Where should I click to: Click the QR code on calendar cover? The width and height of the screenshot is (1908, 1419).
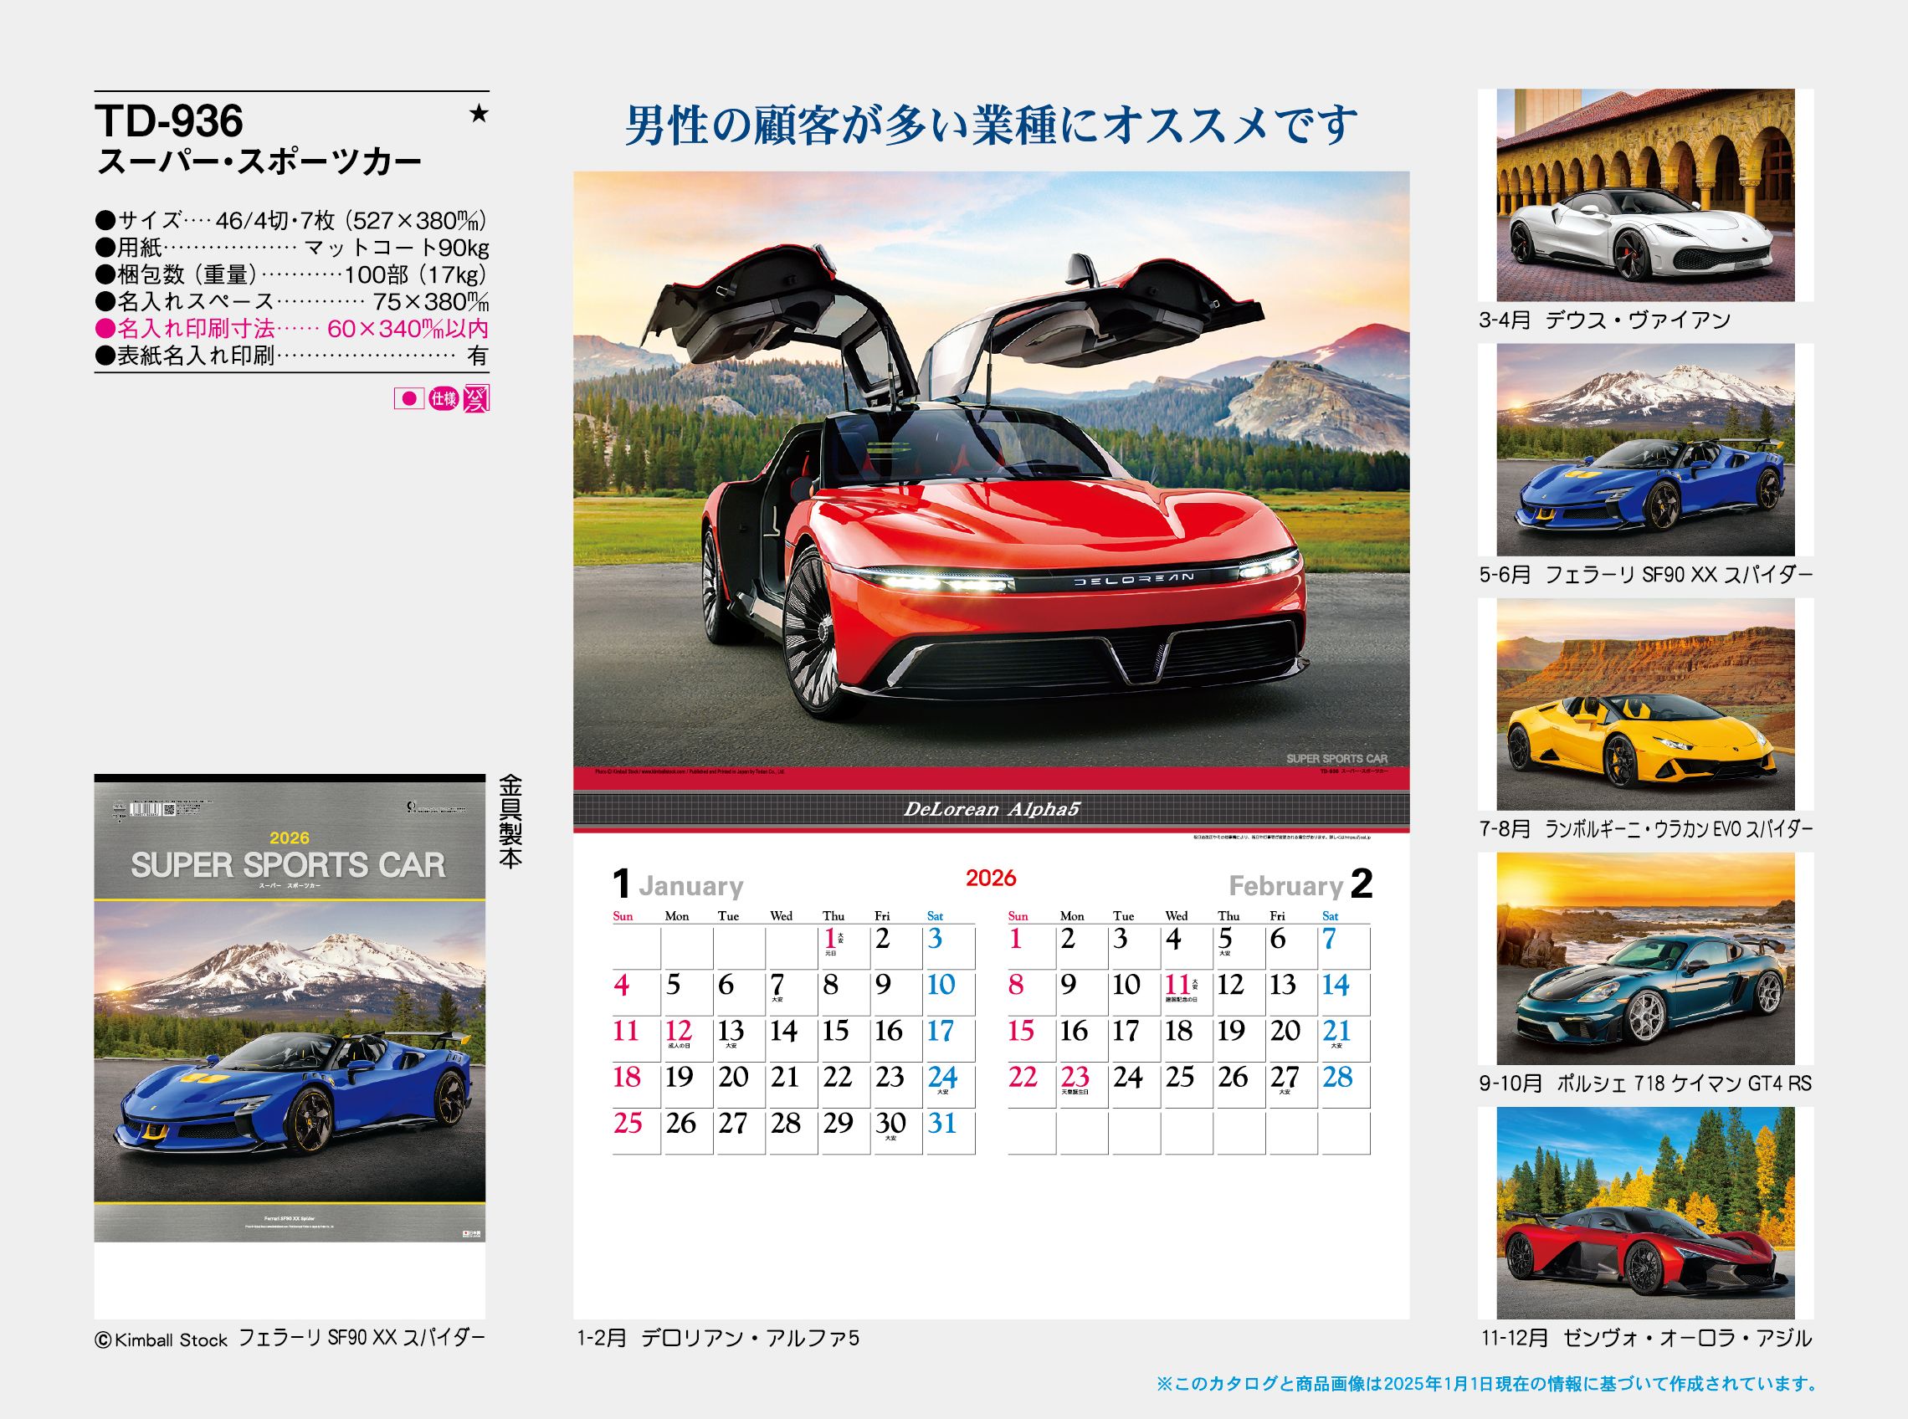[x=170, y=809]
